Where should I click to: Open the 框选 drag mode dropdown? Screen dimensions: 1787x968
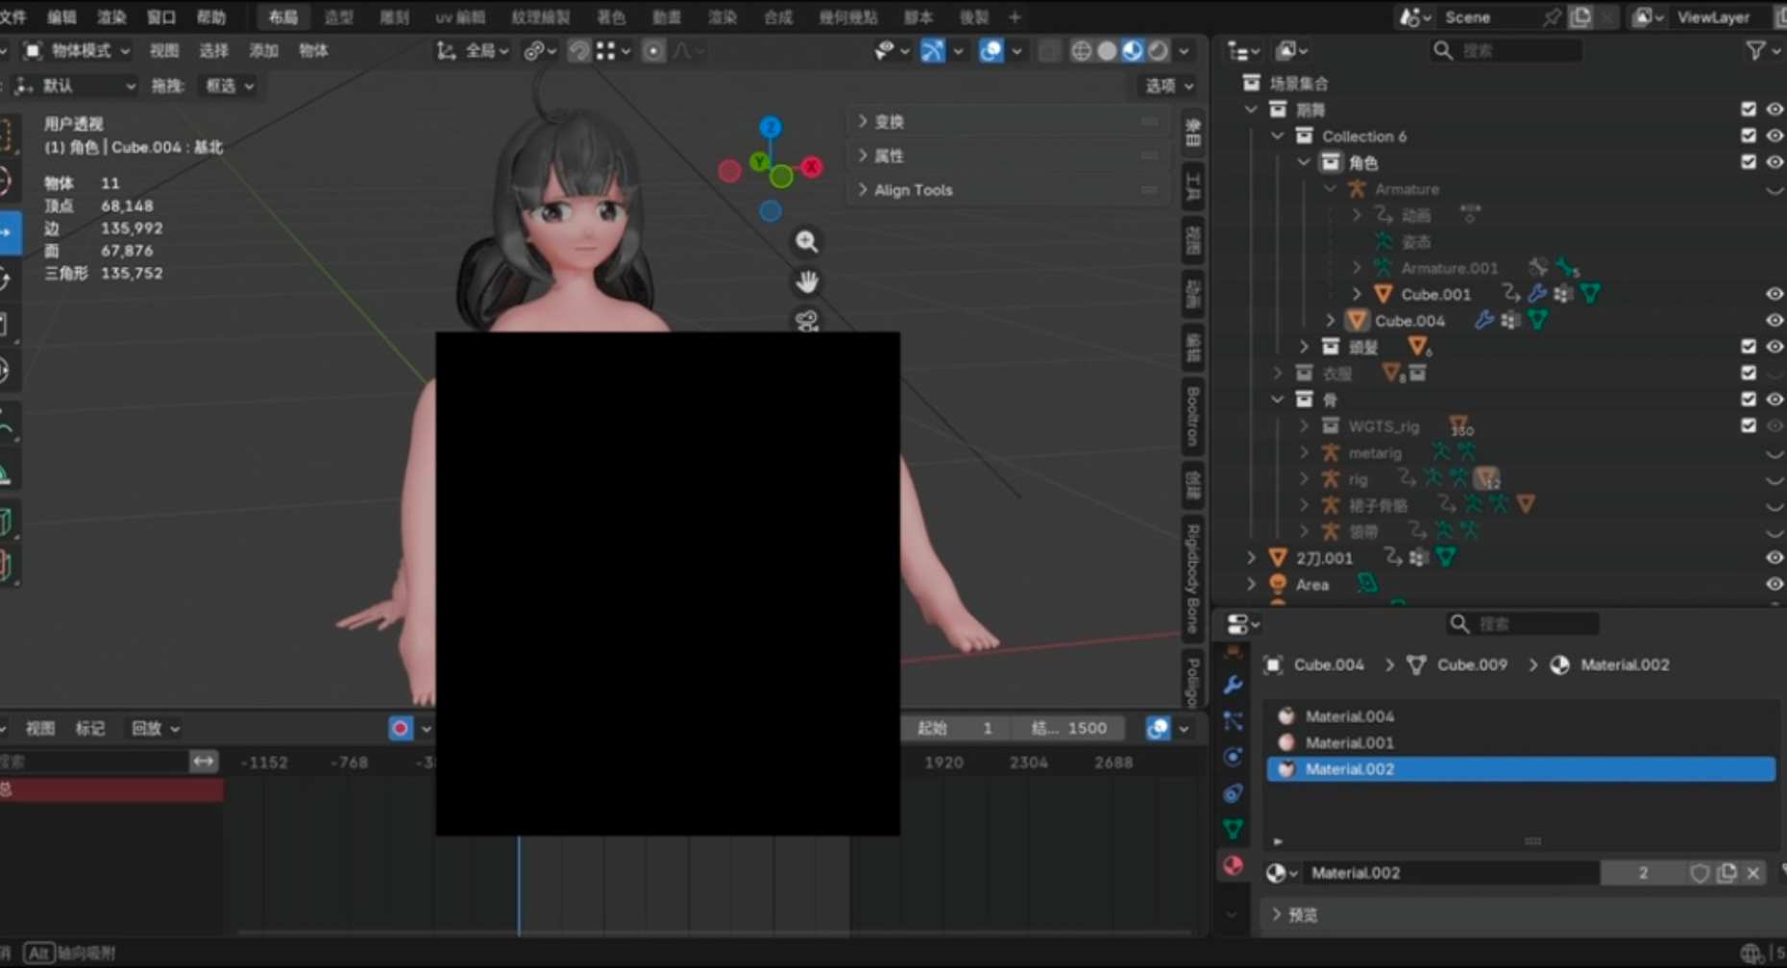[228, 85]
